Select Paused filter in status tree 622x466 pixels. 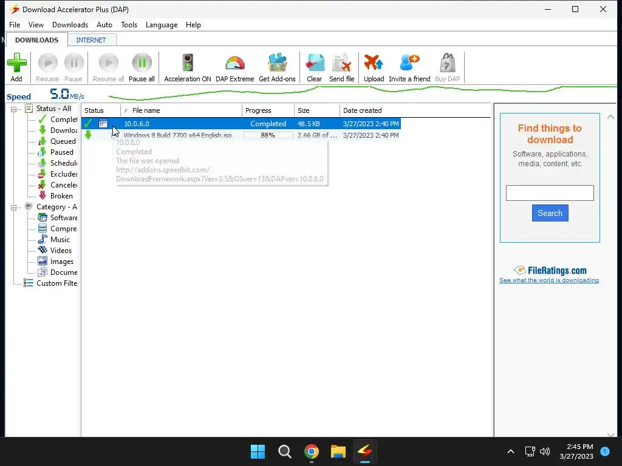[56, 152]
